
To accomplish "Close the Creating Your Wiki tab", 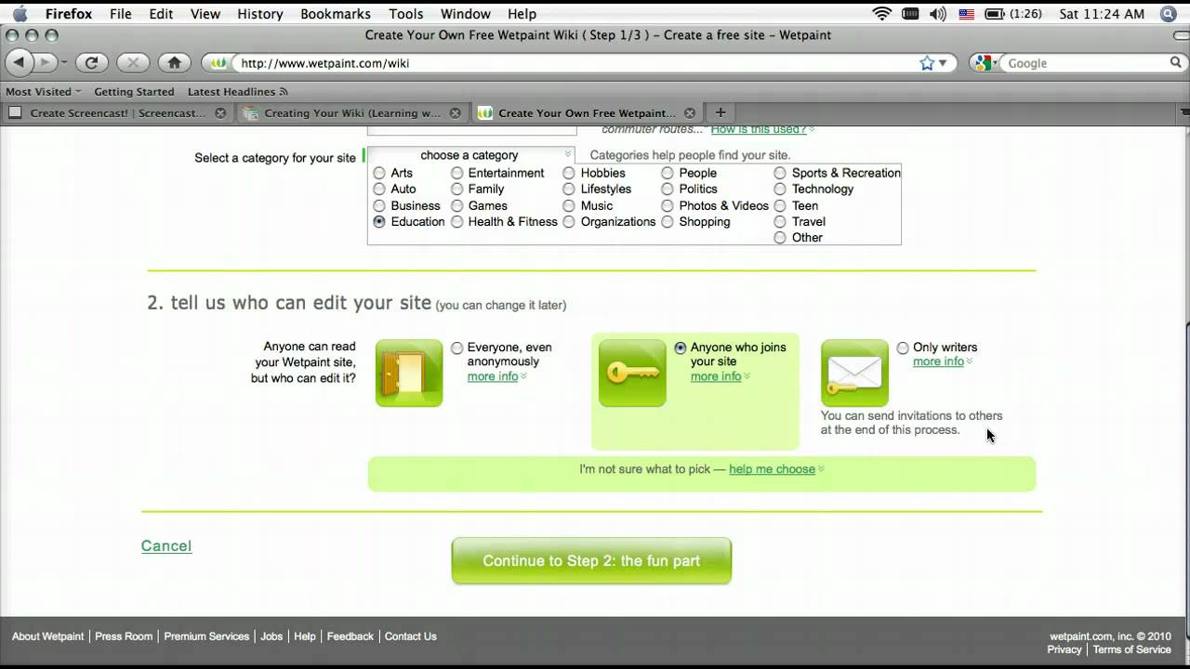I will tap(455, 113).
